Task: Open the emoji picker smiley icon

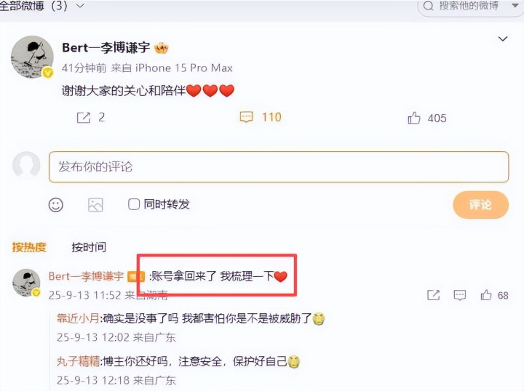Action: pyautogui.click(x=56, y=204)
